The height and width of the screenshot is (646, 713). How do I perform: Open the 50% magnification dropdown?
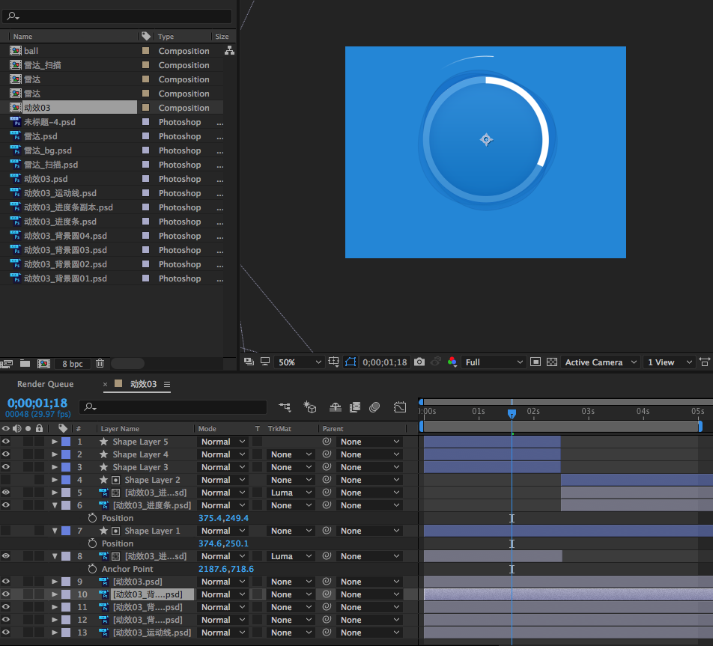[300, 362]
